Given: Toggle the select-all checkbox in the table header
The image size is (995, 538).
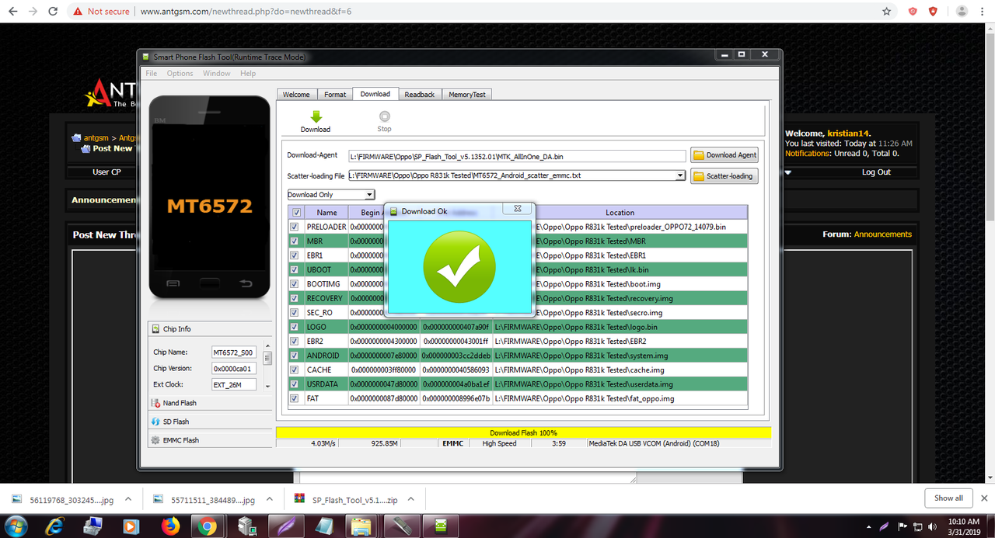Looking at the screenshot, I should 295,212.
